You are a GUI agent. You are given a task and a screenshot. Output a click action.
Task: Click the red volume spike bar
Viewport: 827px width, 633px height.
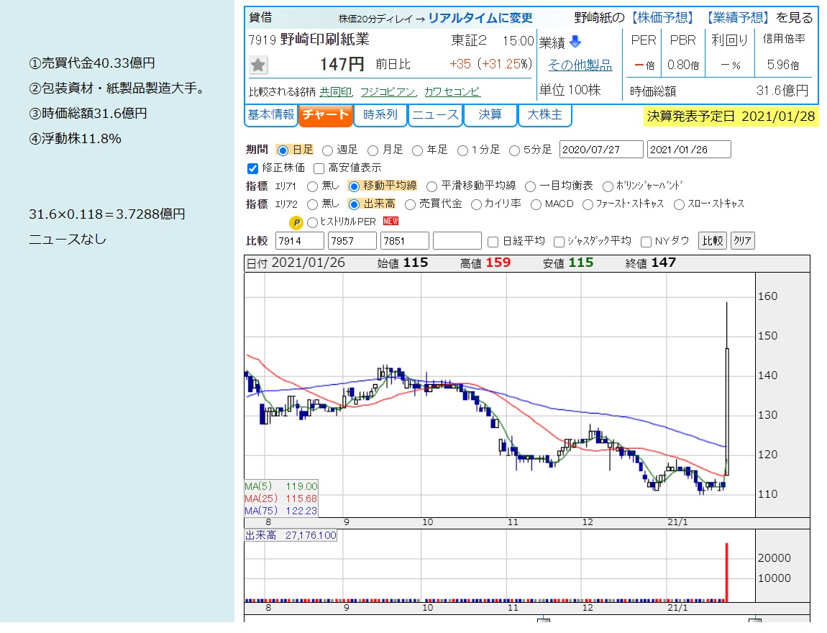pyautogui.click(x=727, y=573)
